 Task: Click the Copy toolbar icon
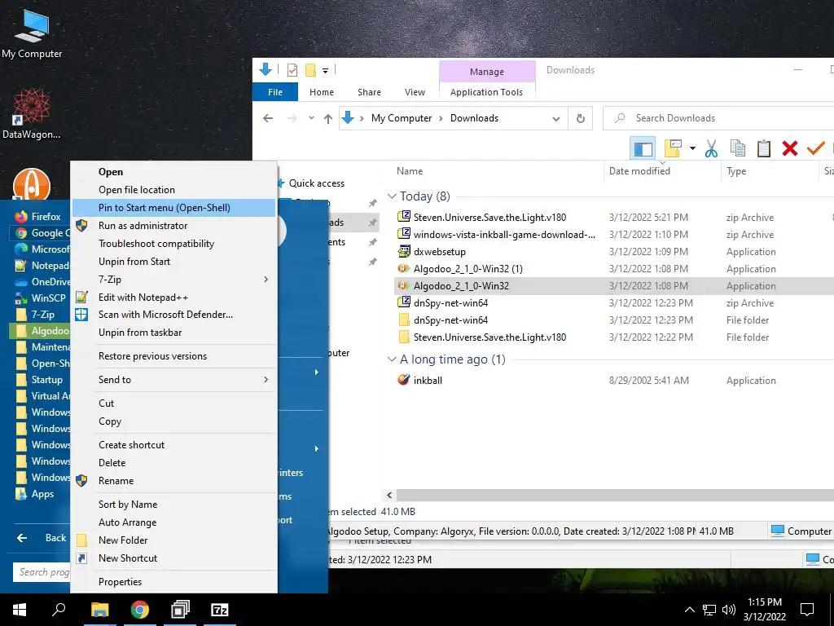click(738, 148)
